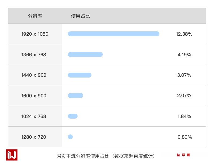Image resolution: width=214 pixels, height=165 pixels.
Task: Select the 1280 x 720 resolution label
Action: [x=34, y=137]
